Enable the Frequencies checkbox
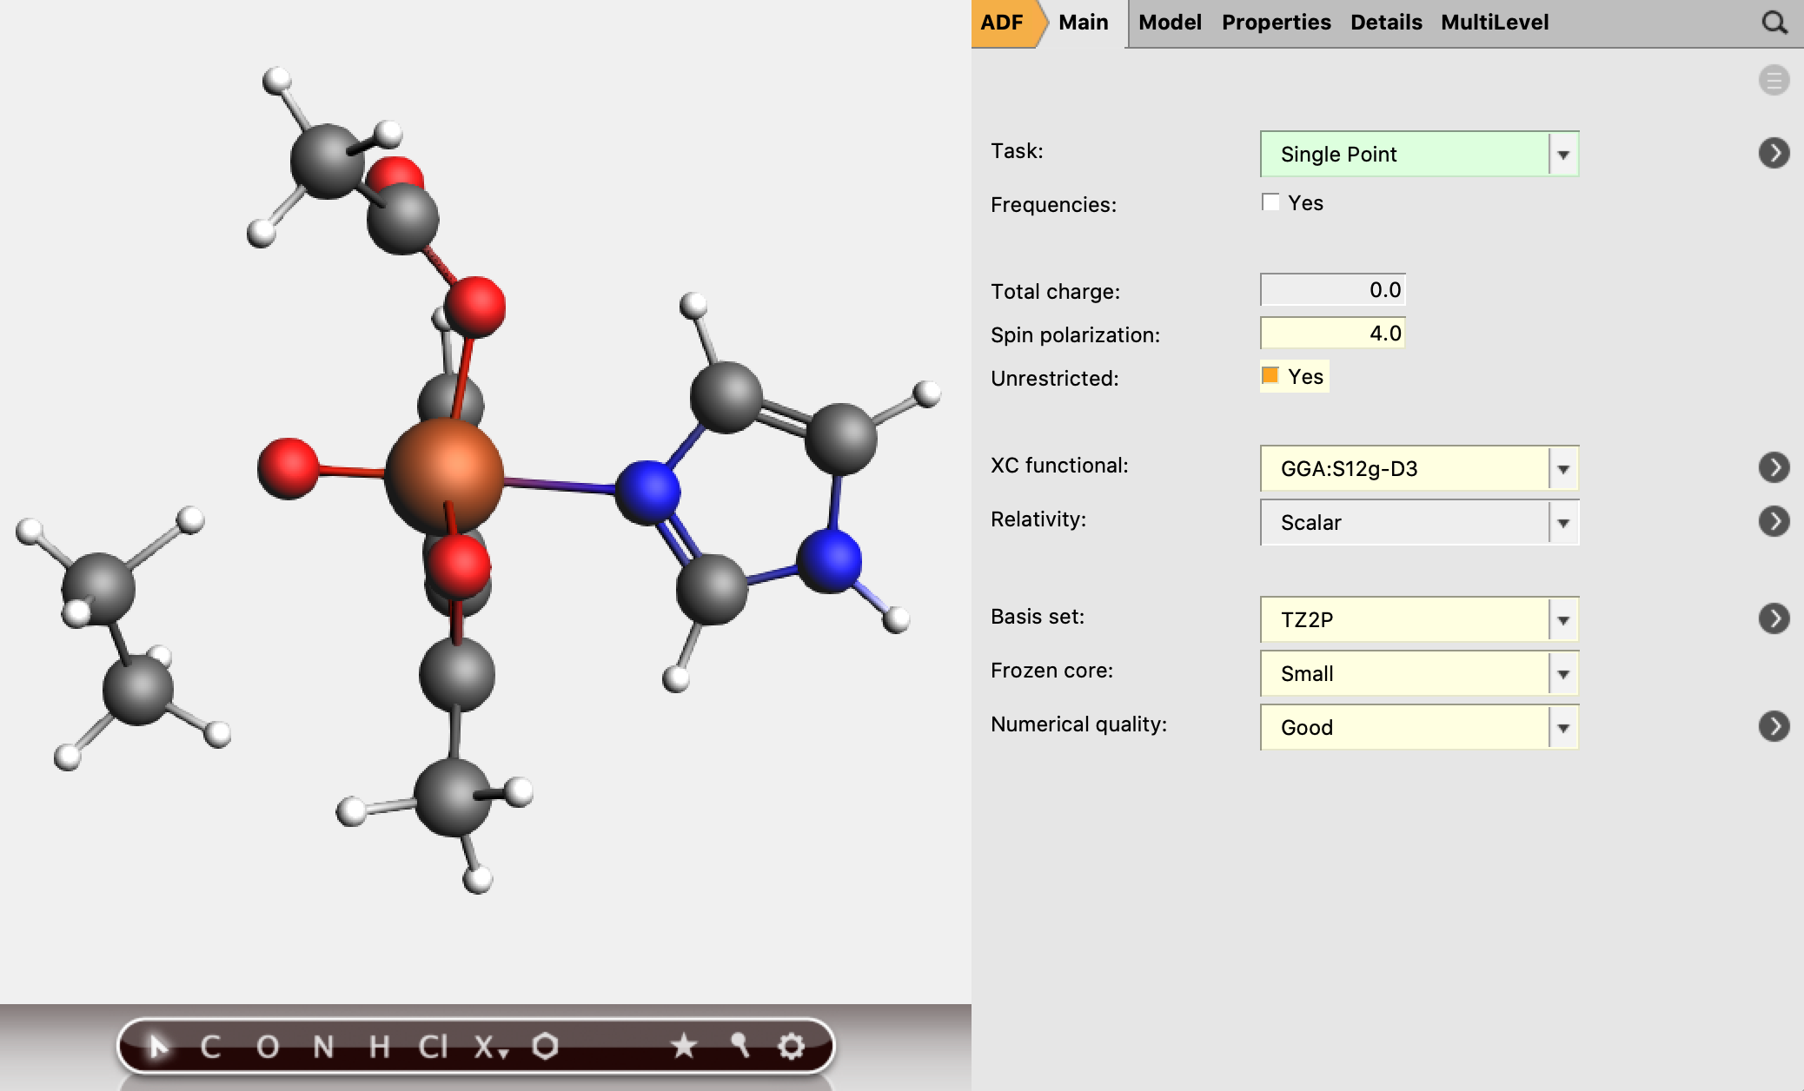 pyautogui.click(x=1271, y=202)
